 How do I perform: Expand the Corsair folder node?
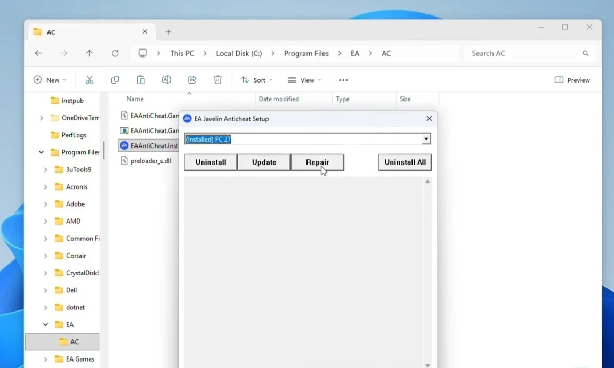pyautogui.click(x=45, y=256)
